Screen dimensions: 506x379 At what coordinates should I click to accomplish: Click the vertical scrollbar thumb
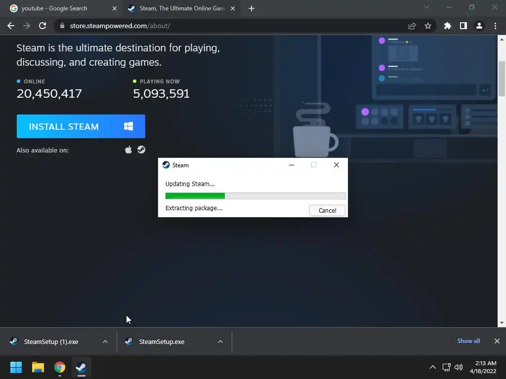502,78
